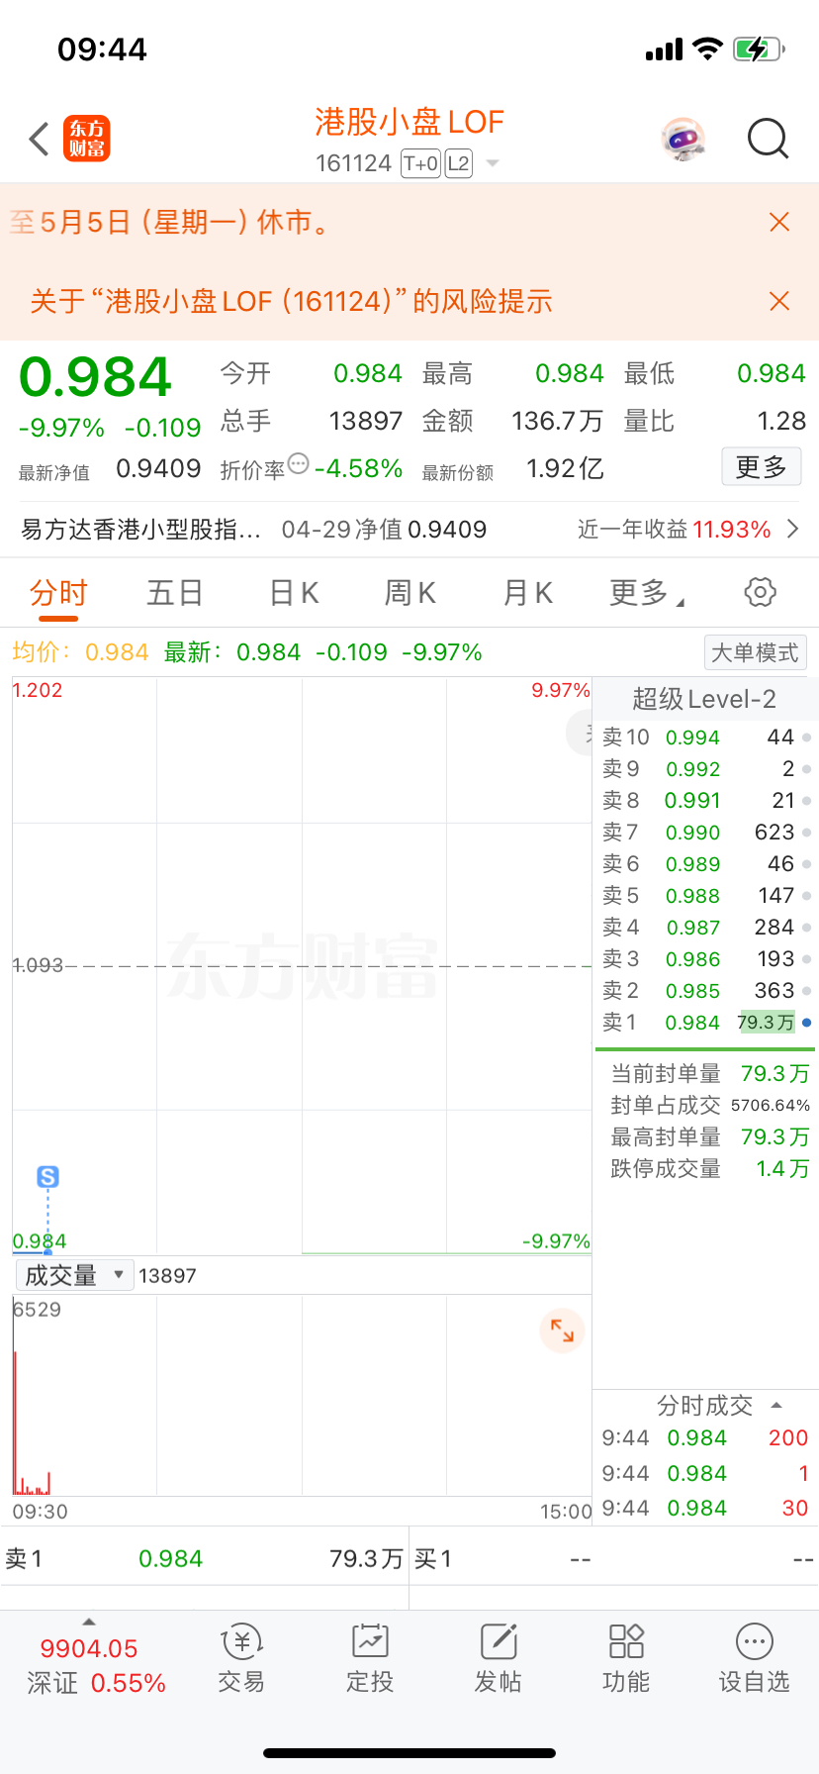Screen dimensions: 819x1774
Task: Tap the 近一年收益 11.93% text
Action: point(674,530)
